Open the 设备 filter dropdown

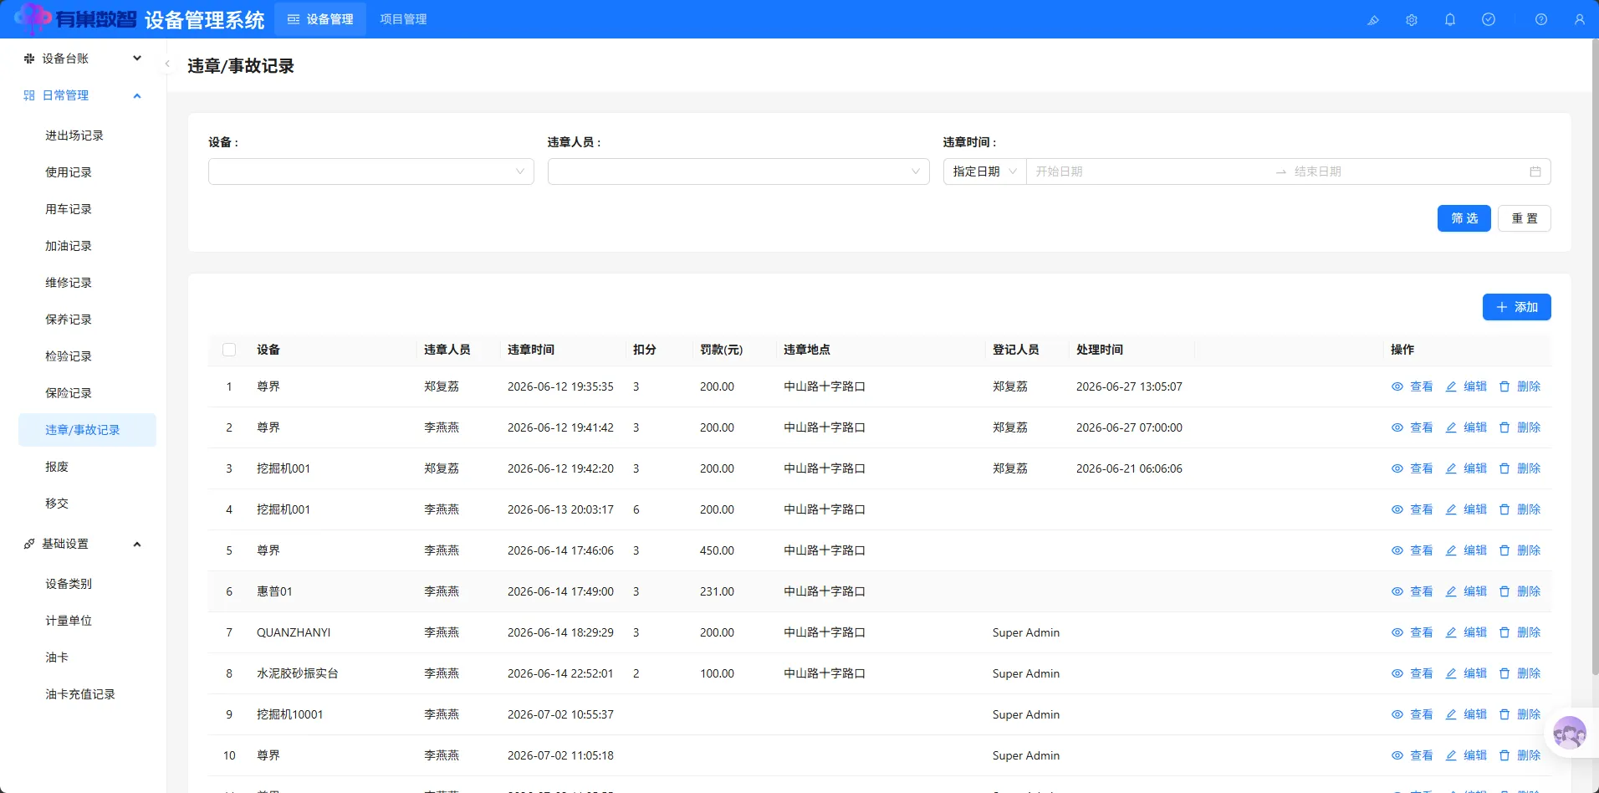pos(371,171)
